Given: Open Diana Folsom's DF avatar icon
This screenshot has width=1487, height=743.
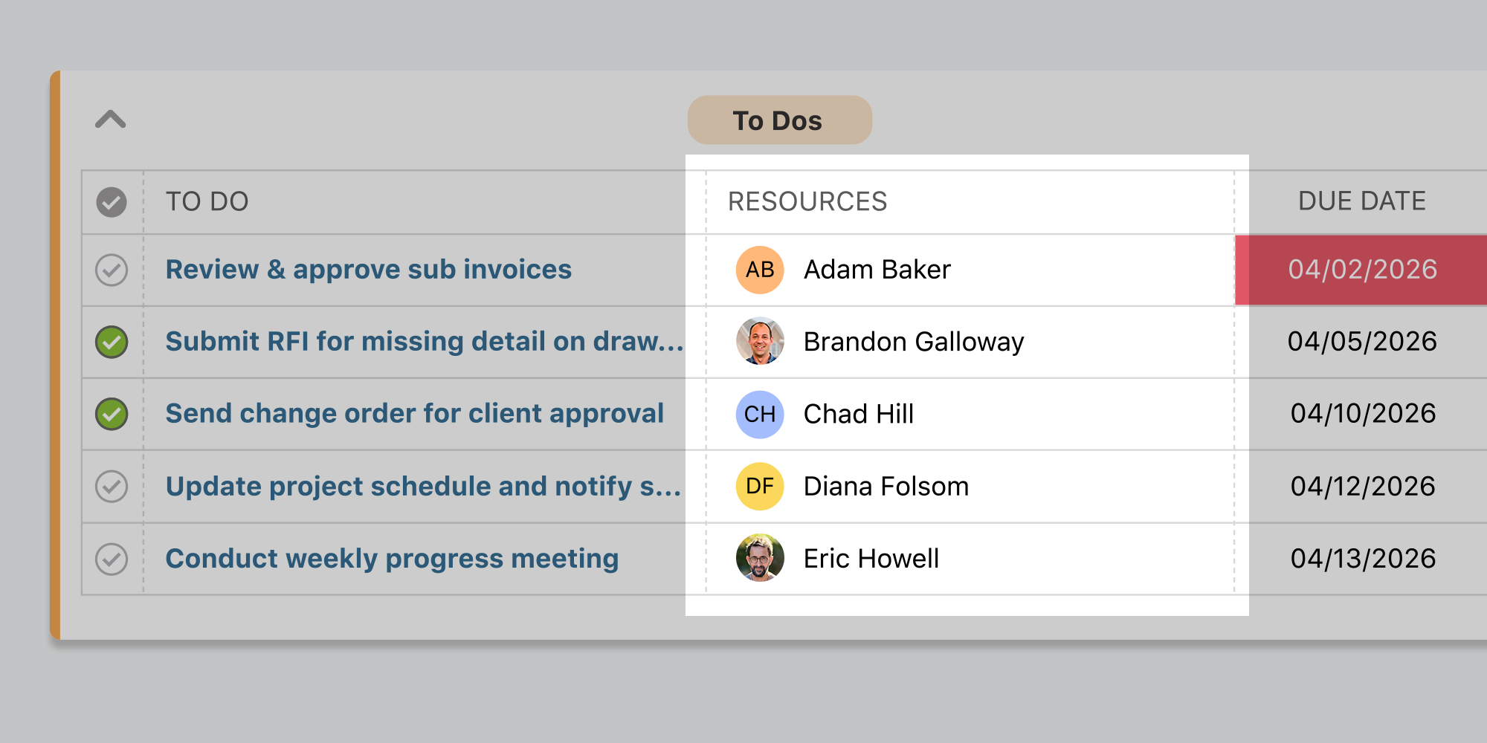Looking at the screenshot, I should [758, 486].
